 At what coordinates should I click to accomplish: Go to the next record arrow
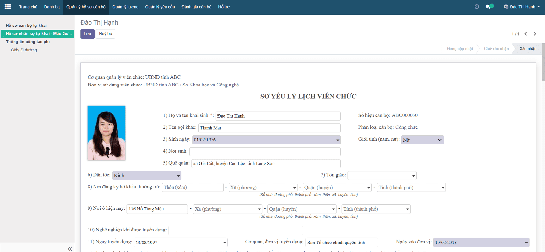click(x=535, y=34)
